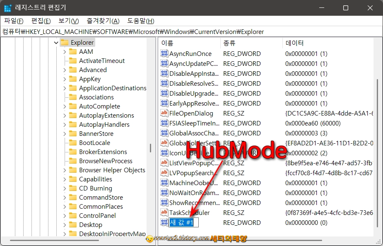Minimize the Registry Editor window
This screenshot has width=383, height=246.
pos(322,8)
